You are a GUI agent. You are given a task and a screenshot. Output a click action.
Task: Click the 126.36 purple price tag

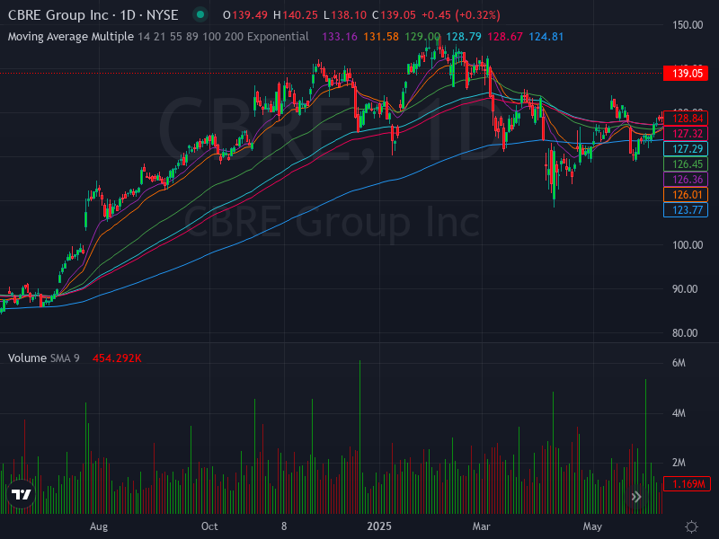(x=686, y=179)
